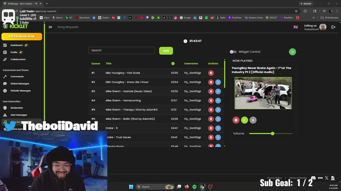Open the language flag selector
Viewport: 341px width, 191px height.
tap(296, 27)
